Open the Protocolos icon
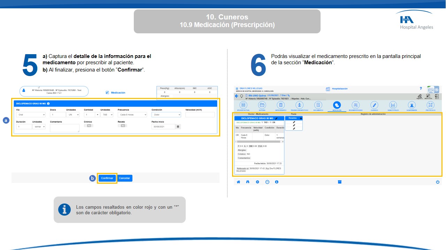Viewport: 446px width, 250px height. pyautogui.click(x=430, y=105)
